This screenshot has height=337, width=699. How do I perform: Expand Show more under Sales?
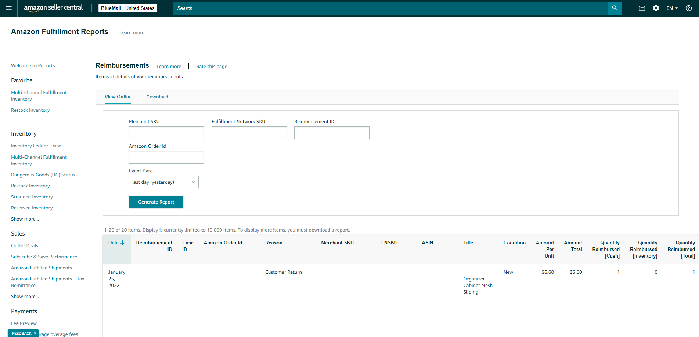pos(25,297)
